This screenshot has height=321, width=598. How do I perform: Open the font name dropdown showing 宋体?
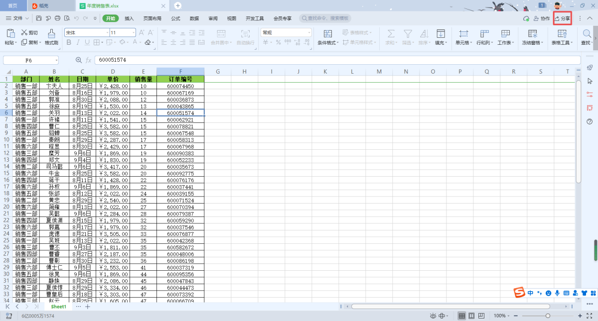click(x=86, y=32)
